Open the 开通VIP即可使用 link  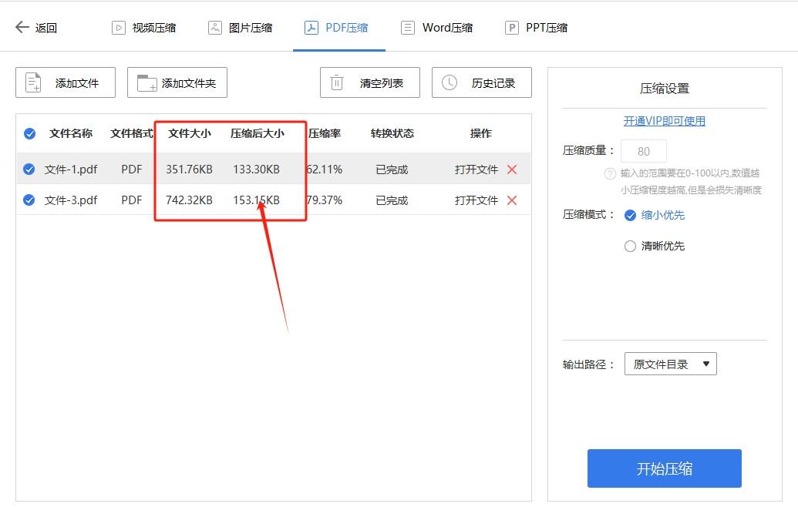point(664,121)
